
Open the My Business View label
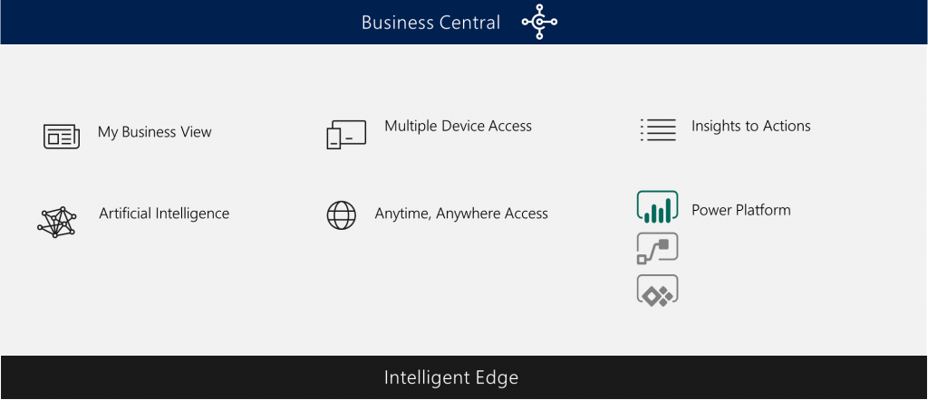coord(154,132)
